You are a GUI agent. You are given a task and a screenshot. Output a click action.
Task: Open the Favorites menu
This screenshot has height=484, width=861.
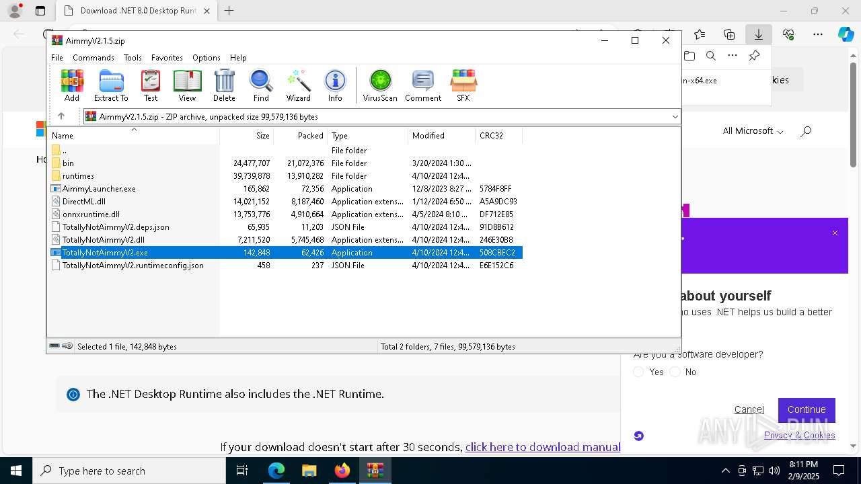167,58
